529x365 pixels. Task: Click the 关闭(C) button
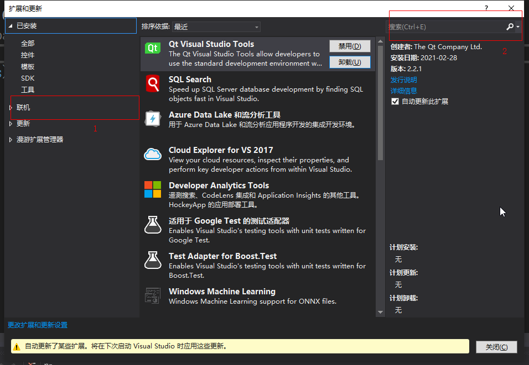click(496, 347)
